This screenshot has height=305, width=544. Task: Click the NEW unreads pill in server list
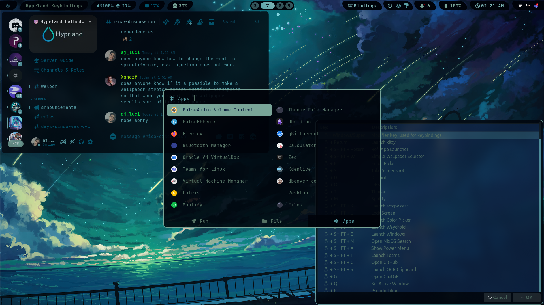[x=16, y=144]
